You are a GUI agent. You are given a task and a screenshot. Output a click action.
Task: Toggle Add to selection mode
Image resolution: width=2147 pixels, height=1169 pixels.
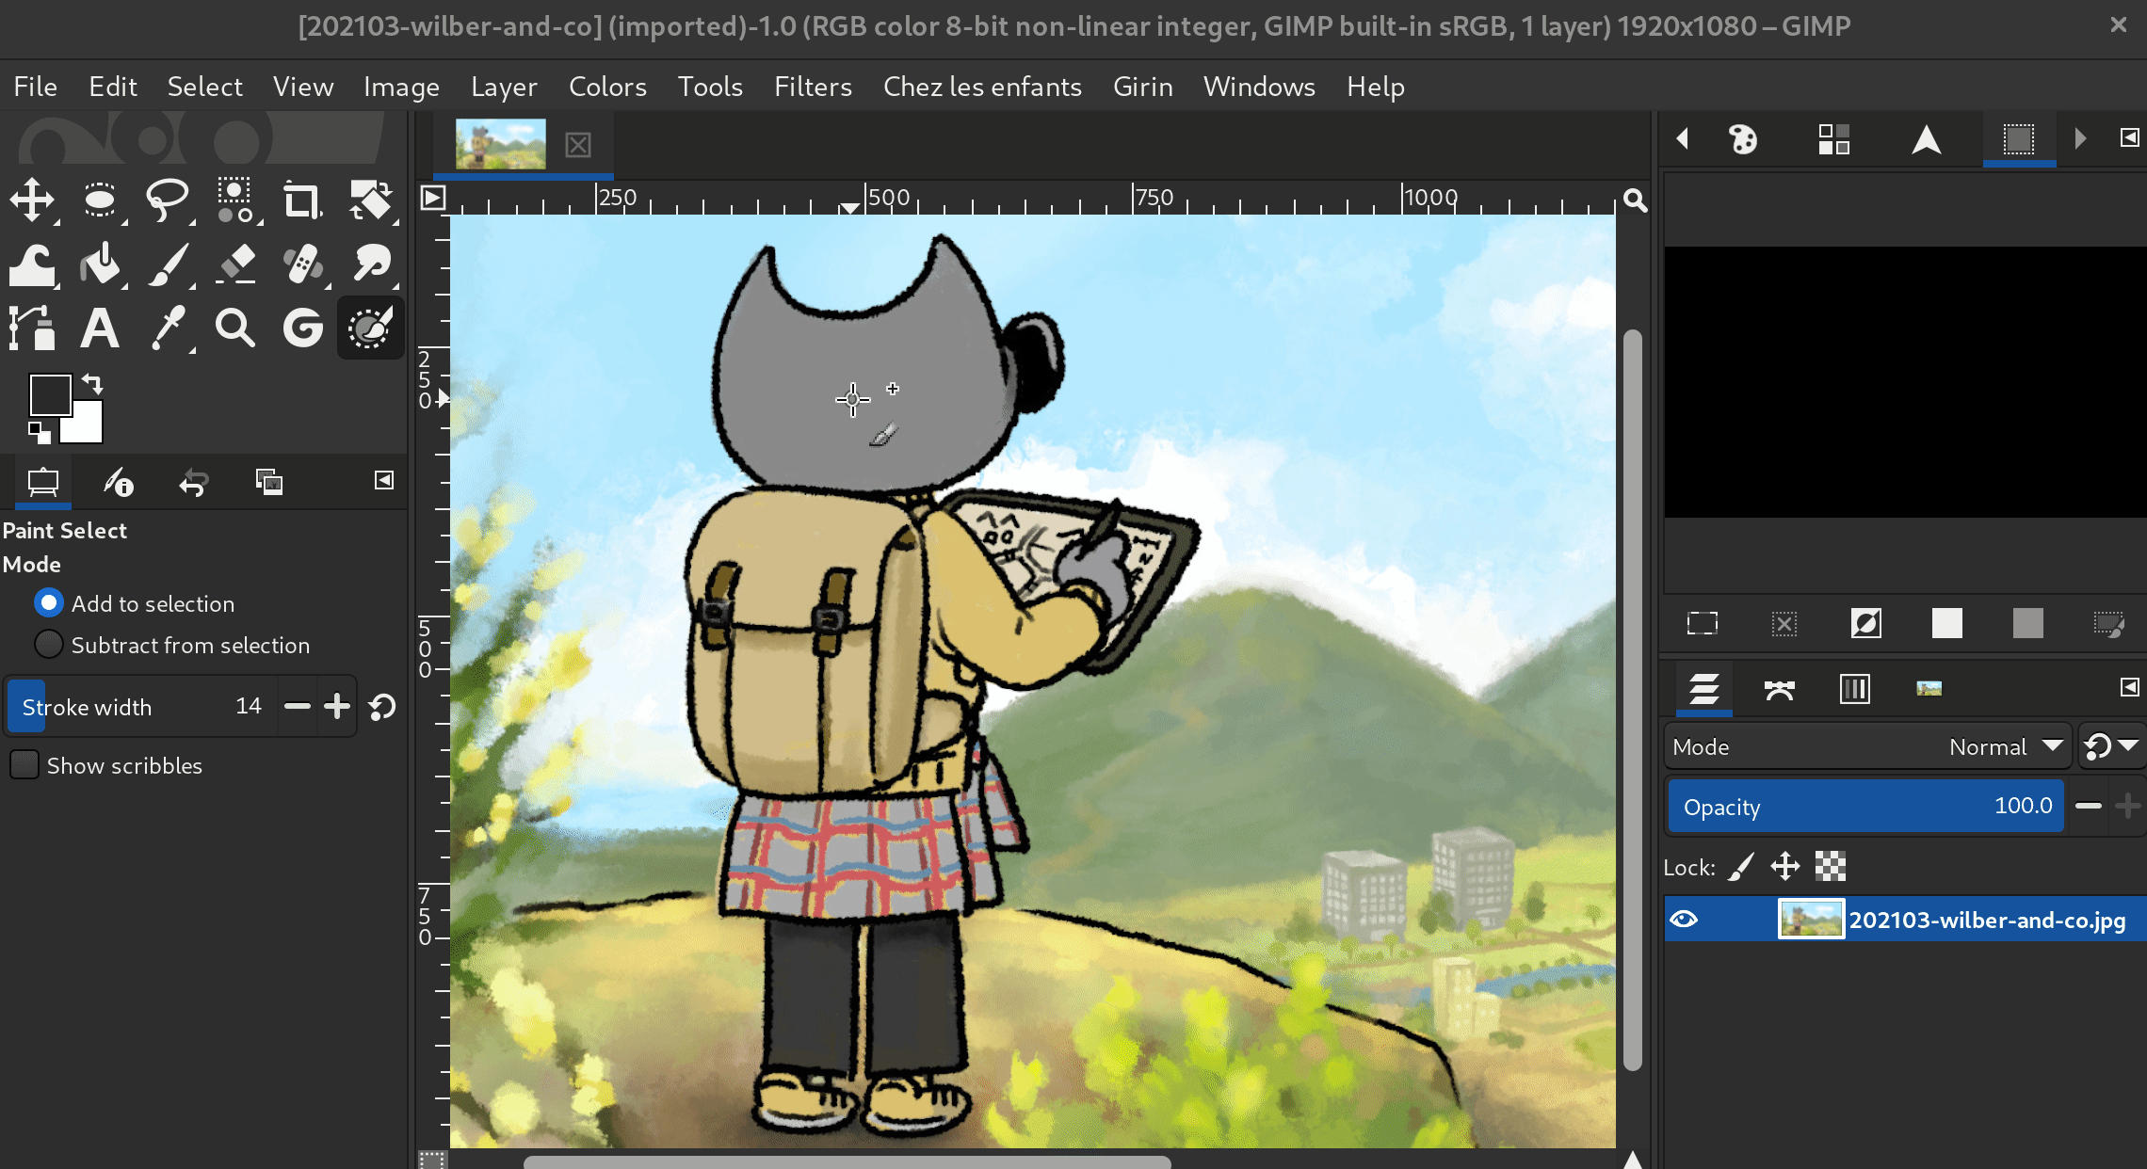click(47, 603)
